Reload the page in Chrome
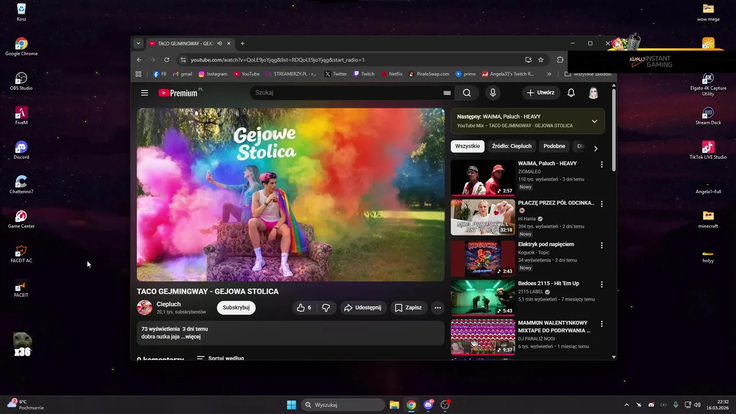This screenshot has height=414, width=736. click(167, 60)
